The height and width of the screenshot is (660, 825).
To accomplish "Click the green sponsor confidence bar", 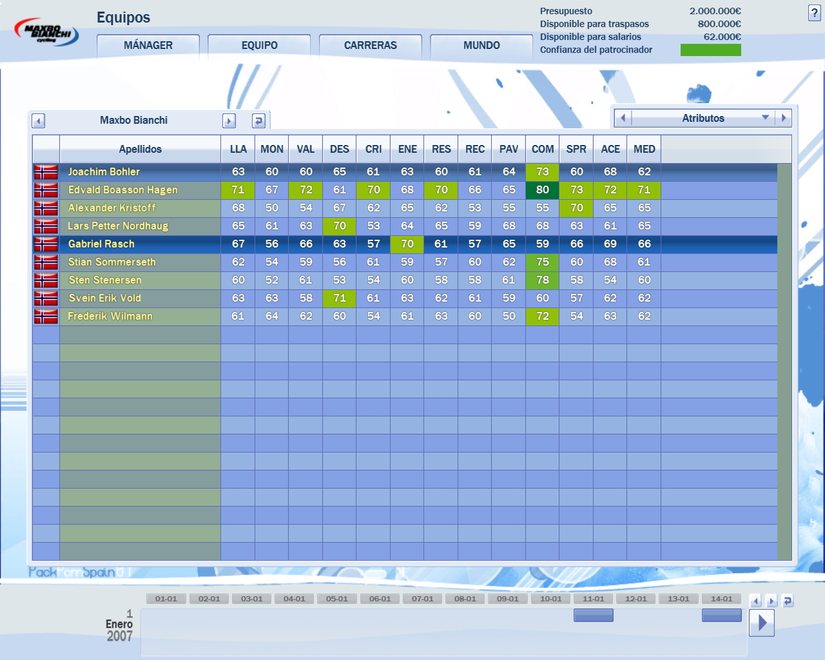I will [710, 50].
